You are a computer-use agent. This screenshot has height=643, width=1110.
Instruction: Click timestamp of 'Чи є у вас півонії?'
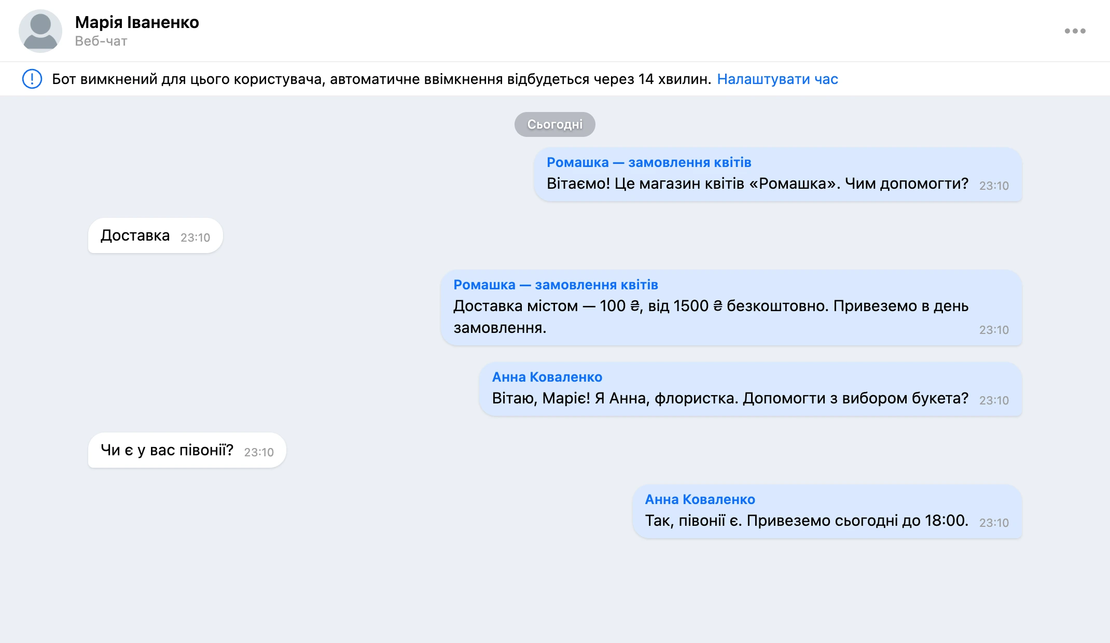tap(259, 452)
